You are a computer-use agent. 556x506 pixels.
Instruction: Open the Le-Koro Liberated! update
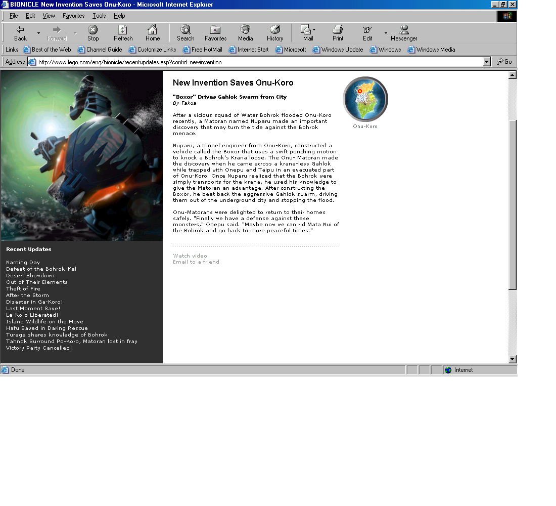pyautogui.click(x=32, y=315)
